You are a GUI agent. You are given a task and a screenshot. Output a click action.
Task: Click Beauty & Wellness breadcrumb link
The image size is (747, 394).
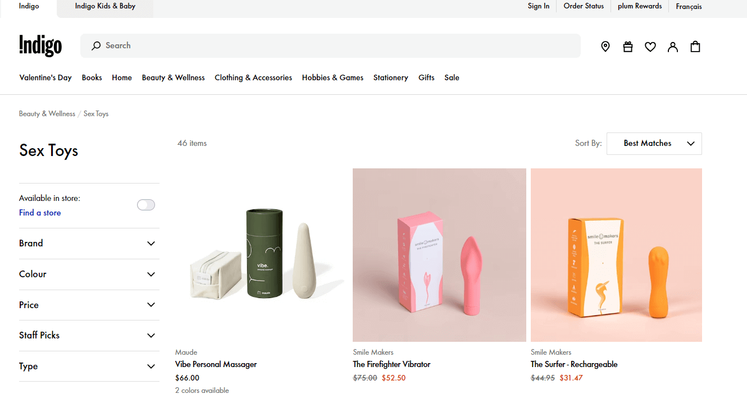47,114
